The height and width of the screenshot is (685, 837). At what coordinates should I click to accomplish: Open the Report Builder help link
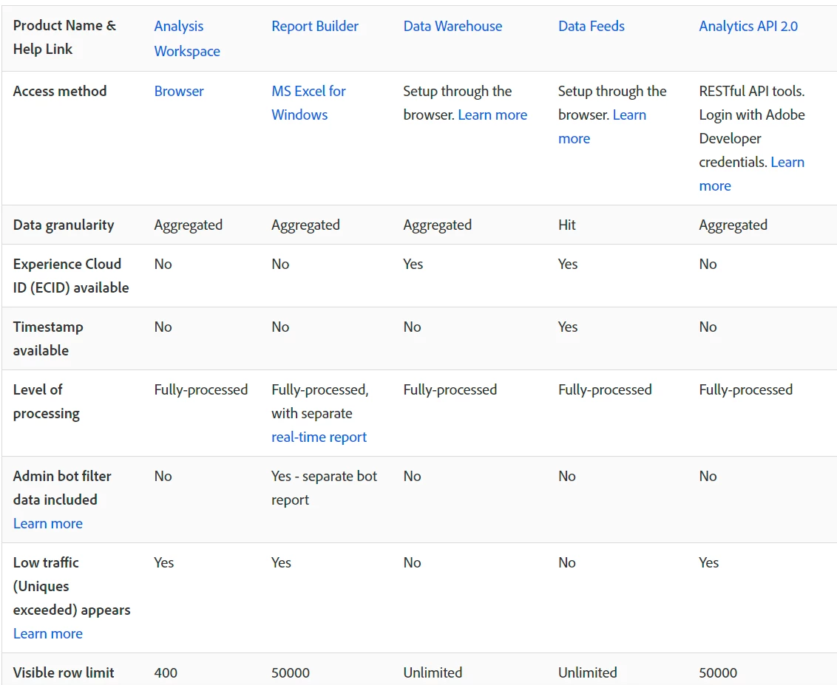click(314, 26)
